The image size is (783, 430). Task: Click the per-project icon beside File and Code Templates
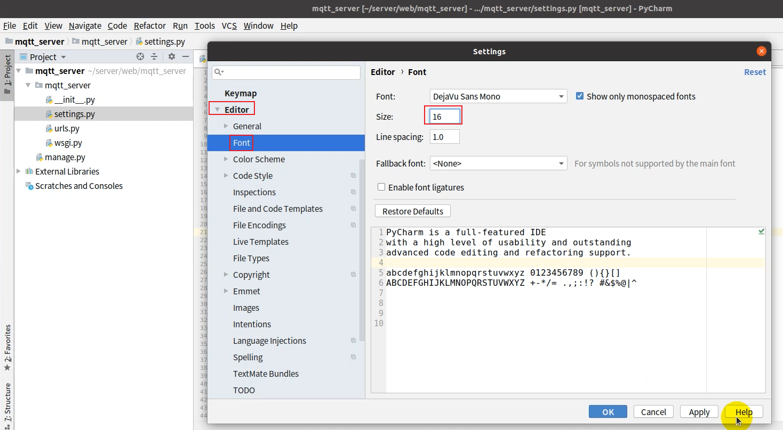pyautogui.click(x=353, y=209)
